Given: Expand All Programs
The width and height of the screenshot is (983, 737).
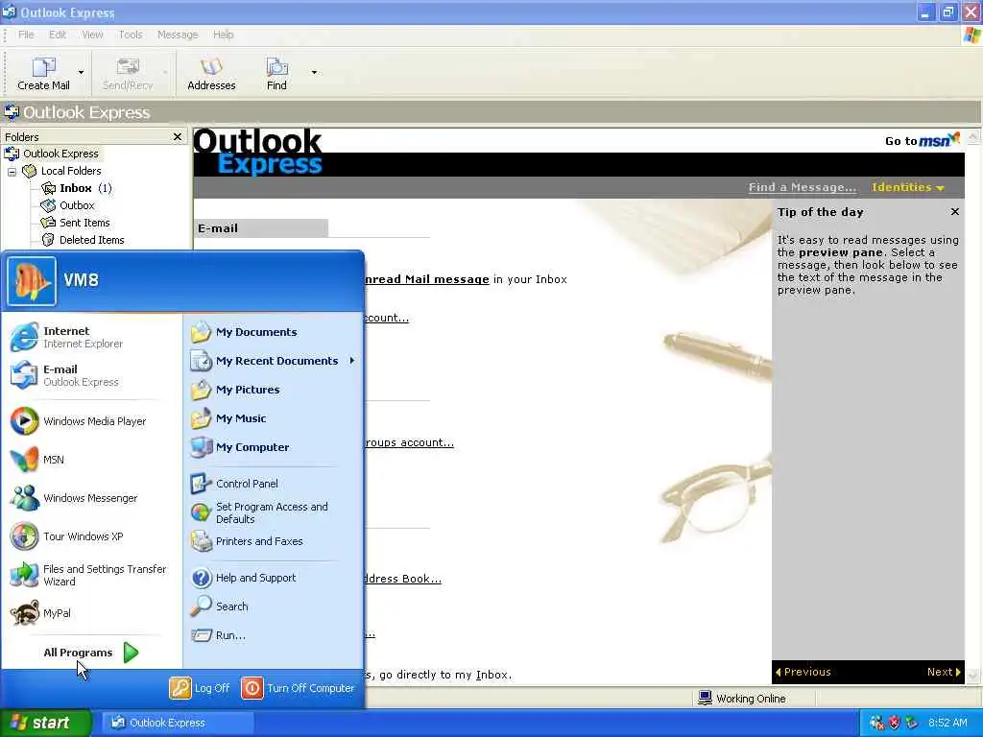Looking at the screenshot, I should point(91,653).
